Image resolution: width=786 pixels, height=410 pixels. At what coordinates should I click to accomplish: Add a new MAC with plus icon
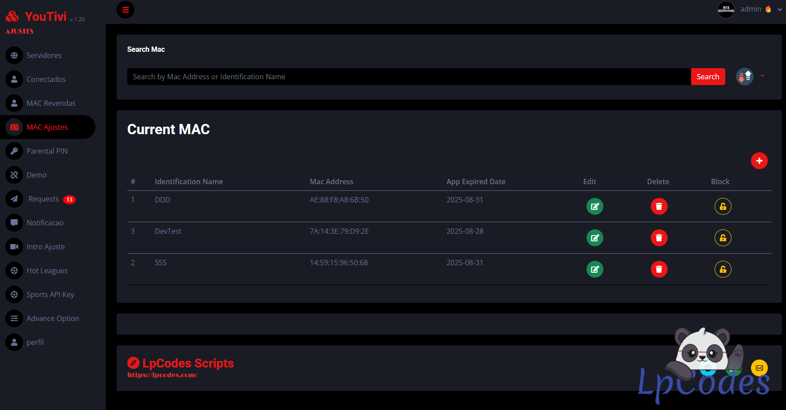[759, 161]
